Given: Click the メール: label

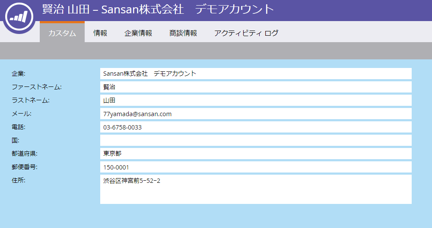Looking at the screenshot, I should 22,114.
